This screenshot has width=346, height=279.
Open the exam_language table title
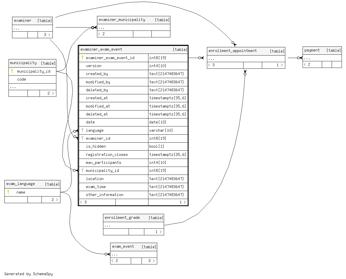[x=21, y=184]
